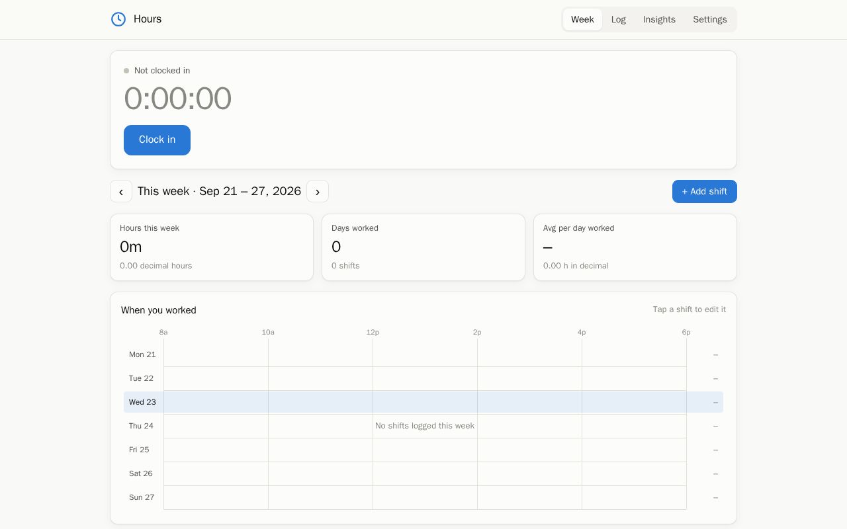Select the Hours this week card
Viewport: 847px width, 529px height.
click(x=212, y=247)
